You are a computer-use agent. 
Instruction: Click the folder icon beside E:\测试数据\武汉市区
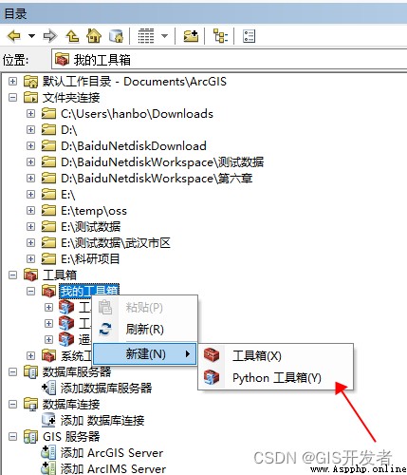[48, 242]
